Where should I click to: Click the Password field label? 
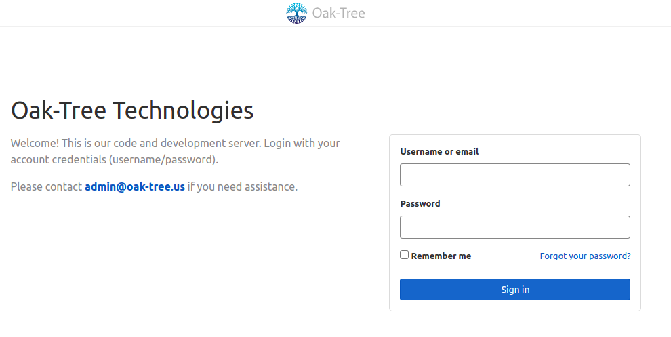pyautogui.click(x=420, y=204)
